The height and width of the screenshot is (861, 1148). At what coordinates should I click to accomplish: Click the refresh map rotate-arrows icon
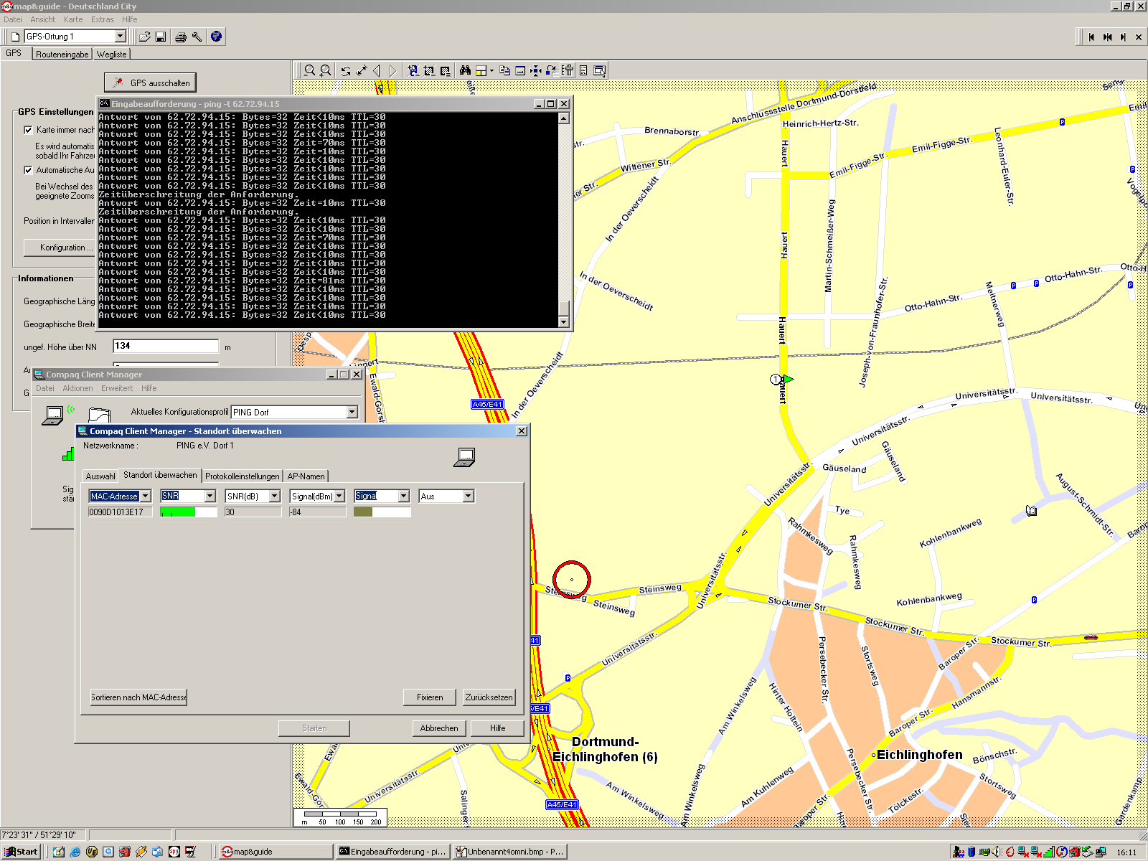coord(346,70)
